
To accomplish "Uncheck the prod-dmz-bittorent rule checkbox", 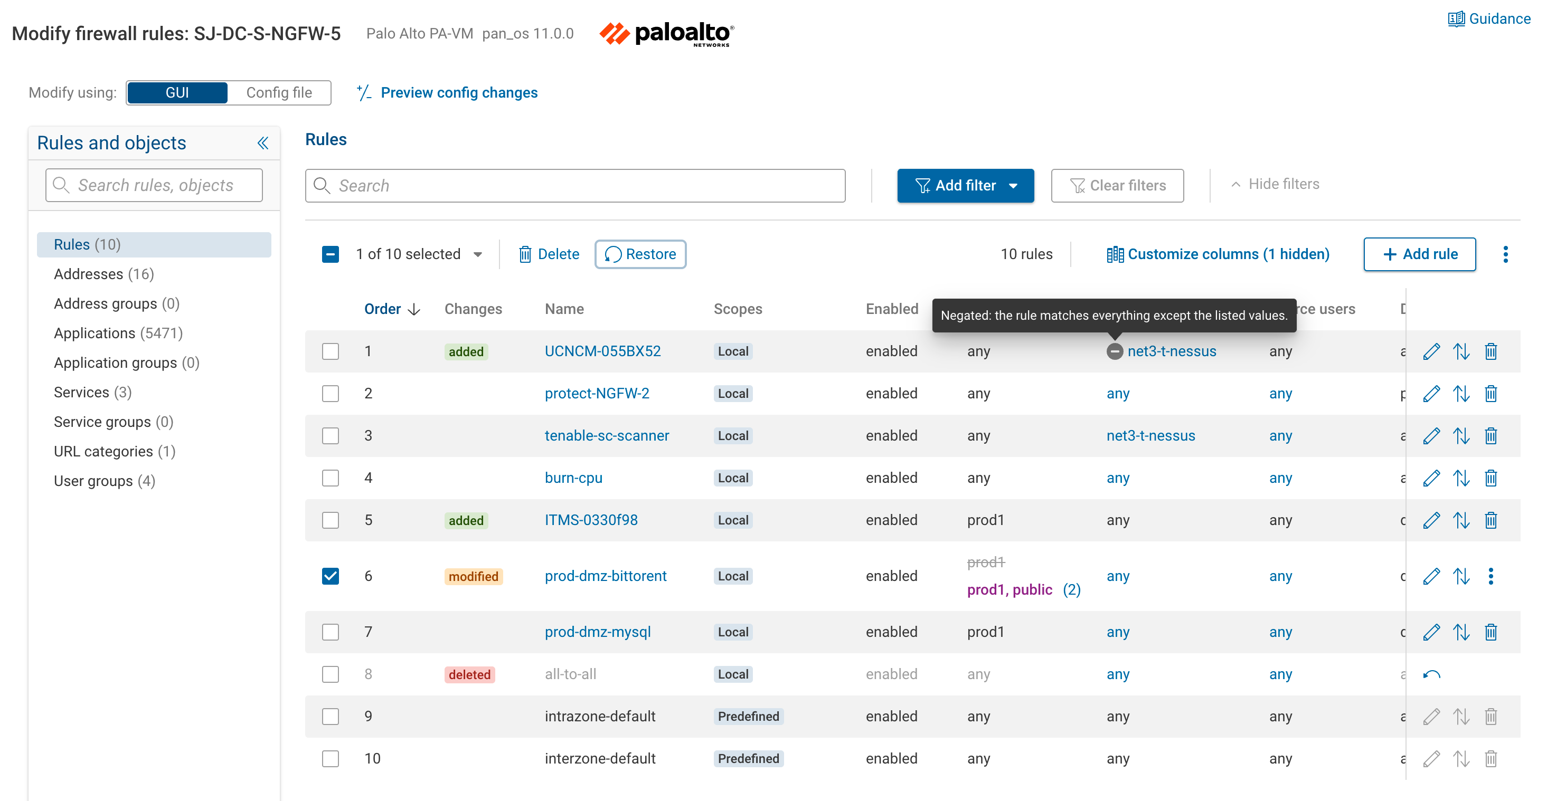I will tap(331, 576).
